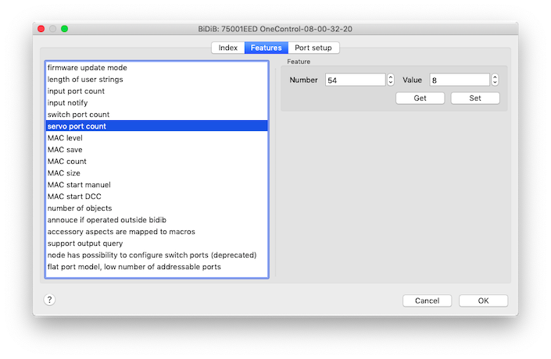Click the Number stepper arrows

(x=391, y=80)
